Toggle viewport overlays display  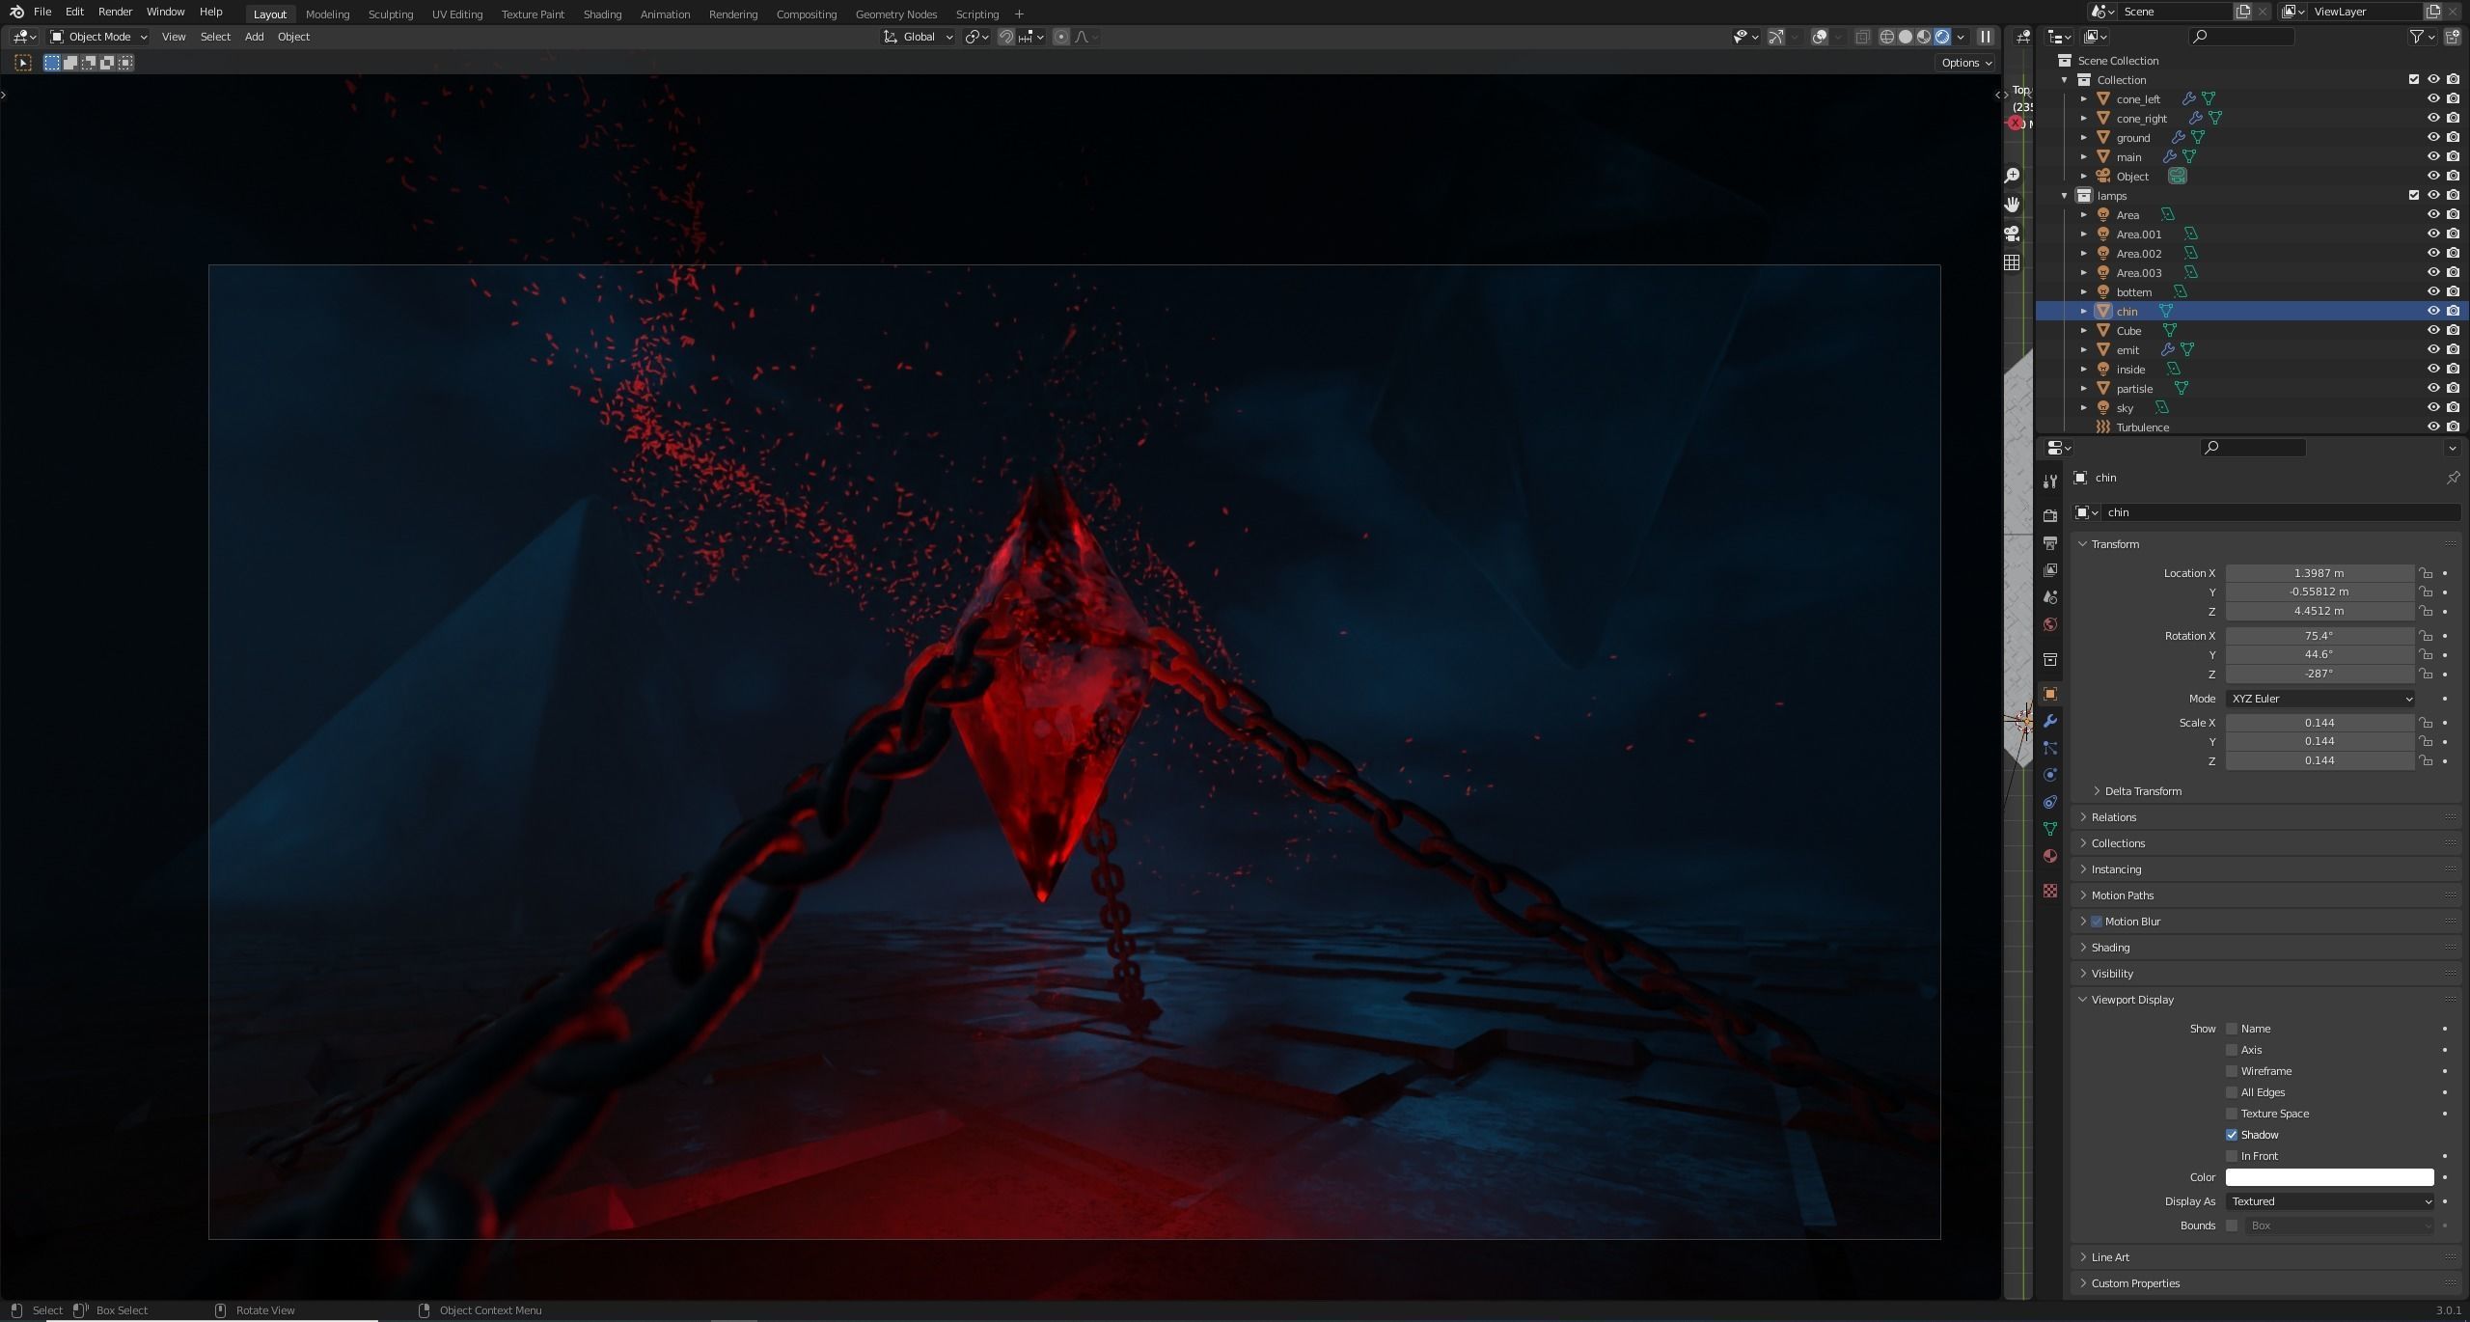click(x=1820, y=37)
